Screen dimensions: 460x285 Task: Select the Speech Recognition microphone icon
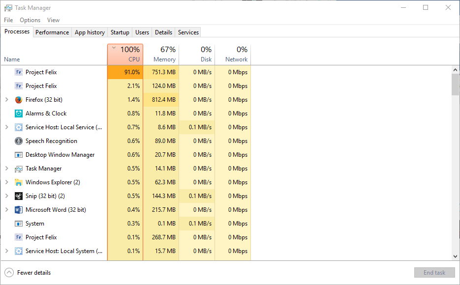click(19, 141)
